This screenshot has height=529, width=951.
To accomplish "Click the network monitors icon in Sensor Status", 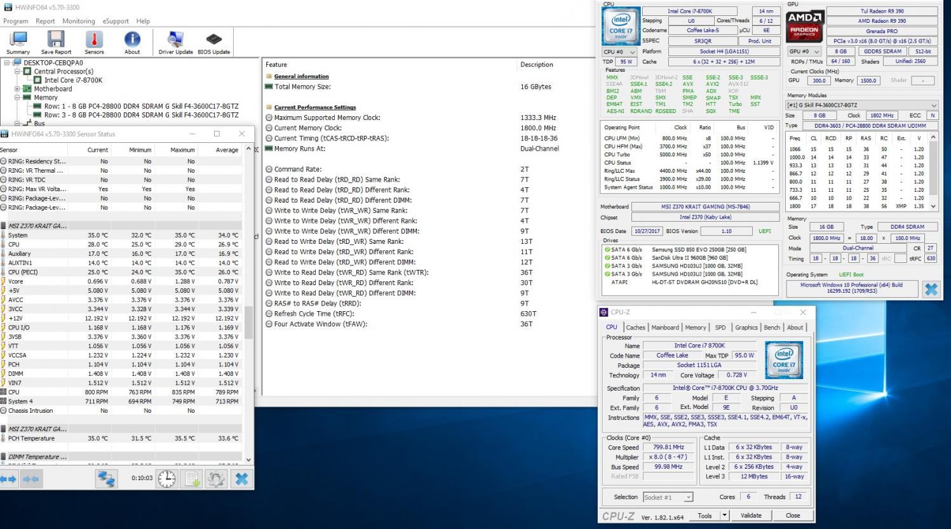I will tap(106, 479).
